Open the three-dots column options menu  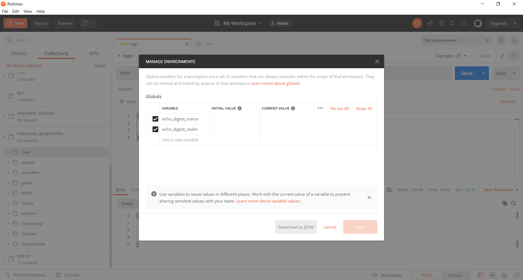click(x=320, y=108)
